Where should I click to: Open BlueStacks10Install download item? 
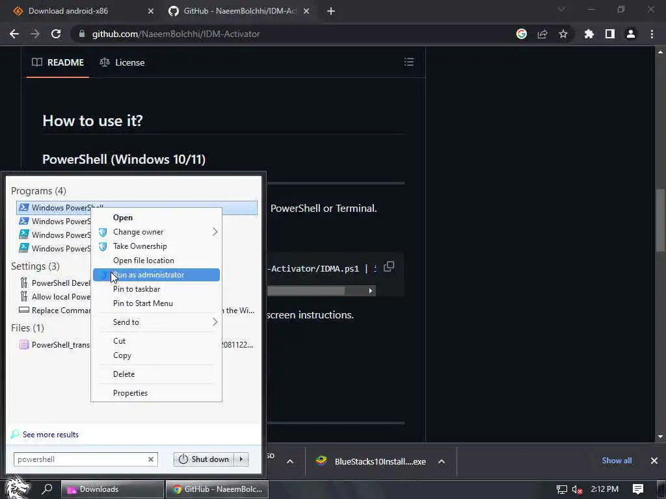(x=371, y=462)
